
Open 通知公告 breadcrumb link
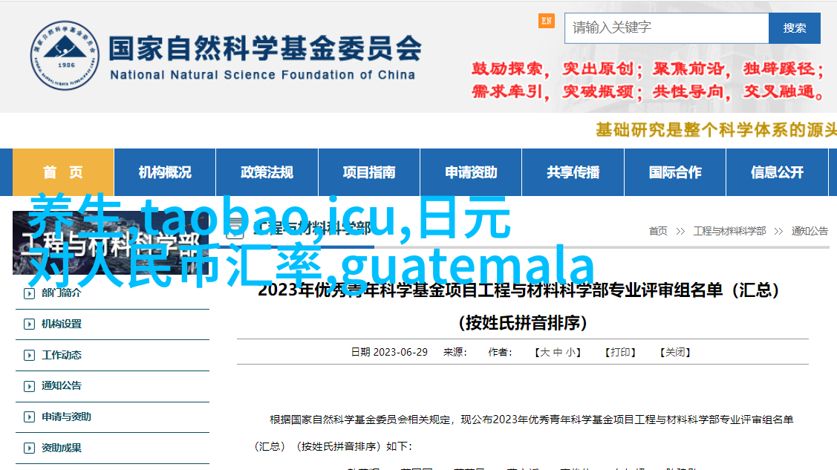coord(810,231)
